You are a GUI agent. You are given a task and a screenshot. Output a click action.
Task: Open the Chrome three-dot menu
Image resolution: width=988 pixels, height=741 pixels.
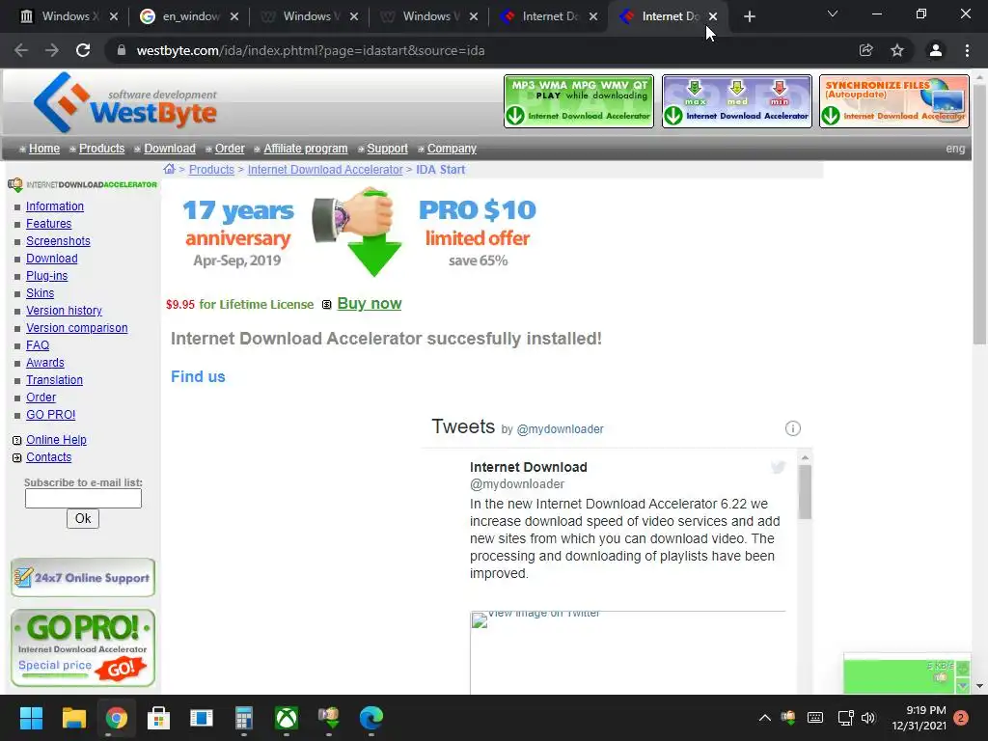click(x=967, y=50)
